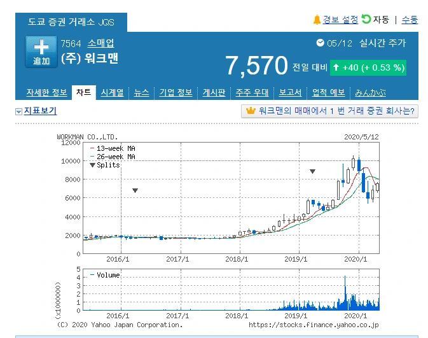Click the green auto-refresh arrow icon

pos(366,19)
